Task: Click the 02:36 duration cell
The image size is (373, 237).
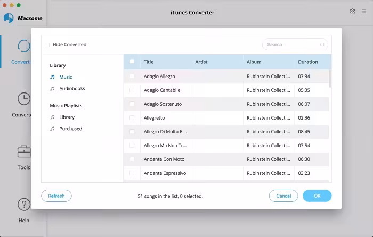Action: (x=304, y=117)
